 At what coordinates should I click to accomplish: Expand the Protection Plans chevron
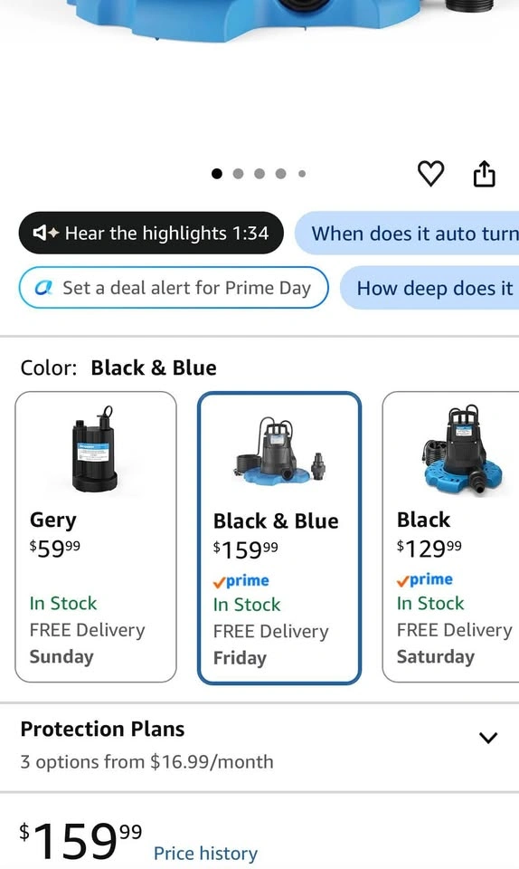[488, 738]
